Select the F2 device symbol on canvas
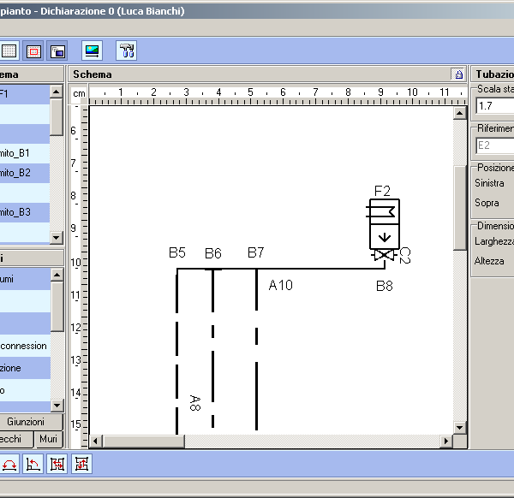This screenshot has height=498, width=514. click(x=384, y=224)
